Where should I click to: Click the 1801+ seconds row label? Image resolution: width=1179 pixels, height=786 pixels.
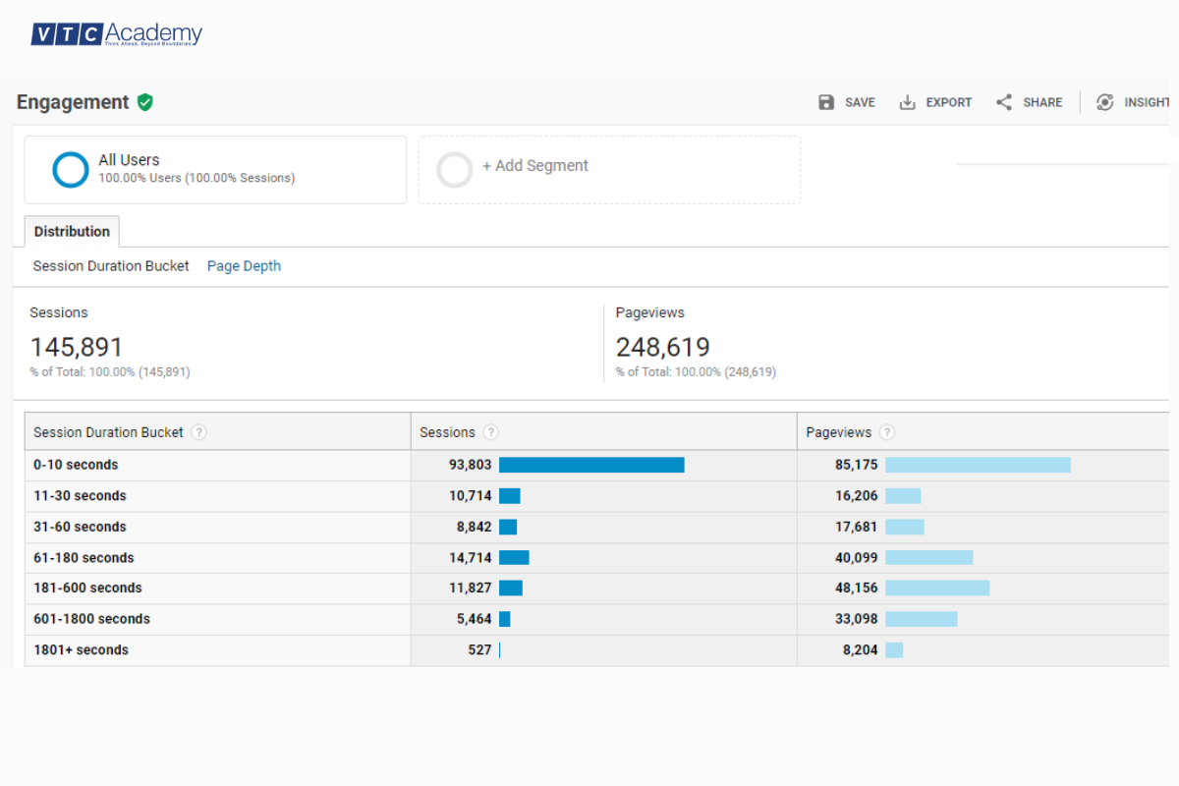[x=81, y=649]
